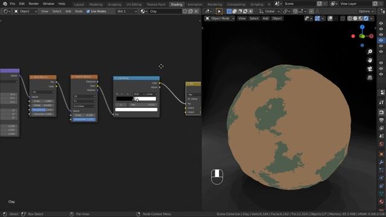Toggle the snap magnet icon

295,11
